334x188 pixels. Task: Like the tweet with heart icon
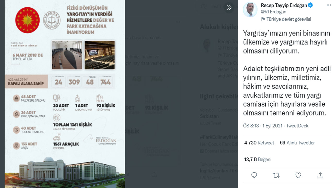(298, 175)
